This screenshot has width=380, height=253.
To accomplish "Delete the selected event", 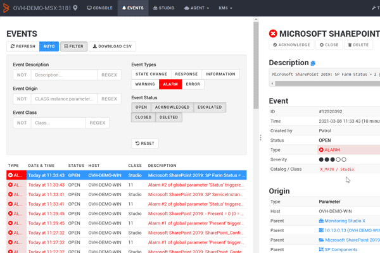I will coord(358,45).
